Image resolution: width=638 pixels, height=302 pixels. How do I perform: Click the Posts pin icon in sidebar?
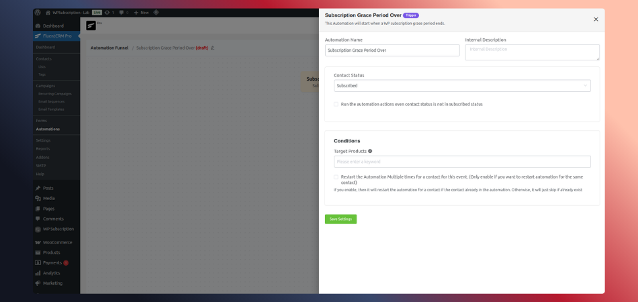click(x=38, y=188)
